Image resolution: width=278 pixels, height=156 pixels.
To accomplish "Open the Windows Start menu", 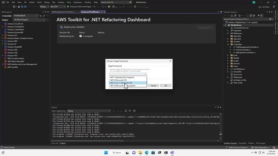I will pos(106,153).
